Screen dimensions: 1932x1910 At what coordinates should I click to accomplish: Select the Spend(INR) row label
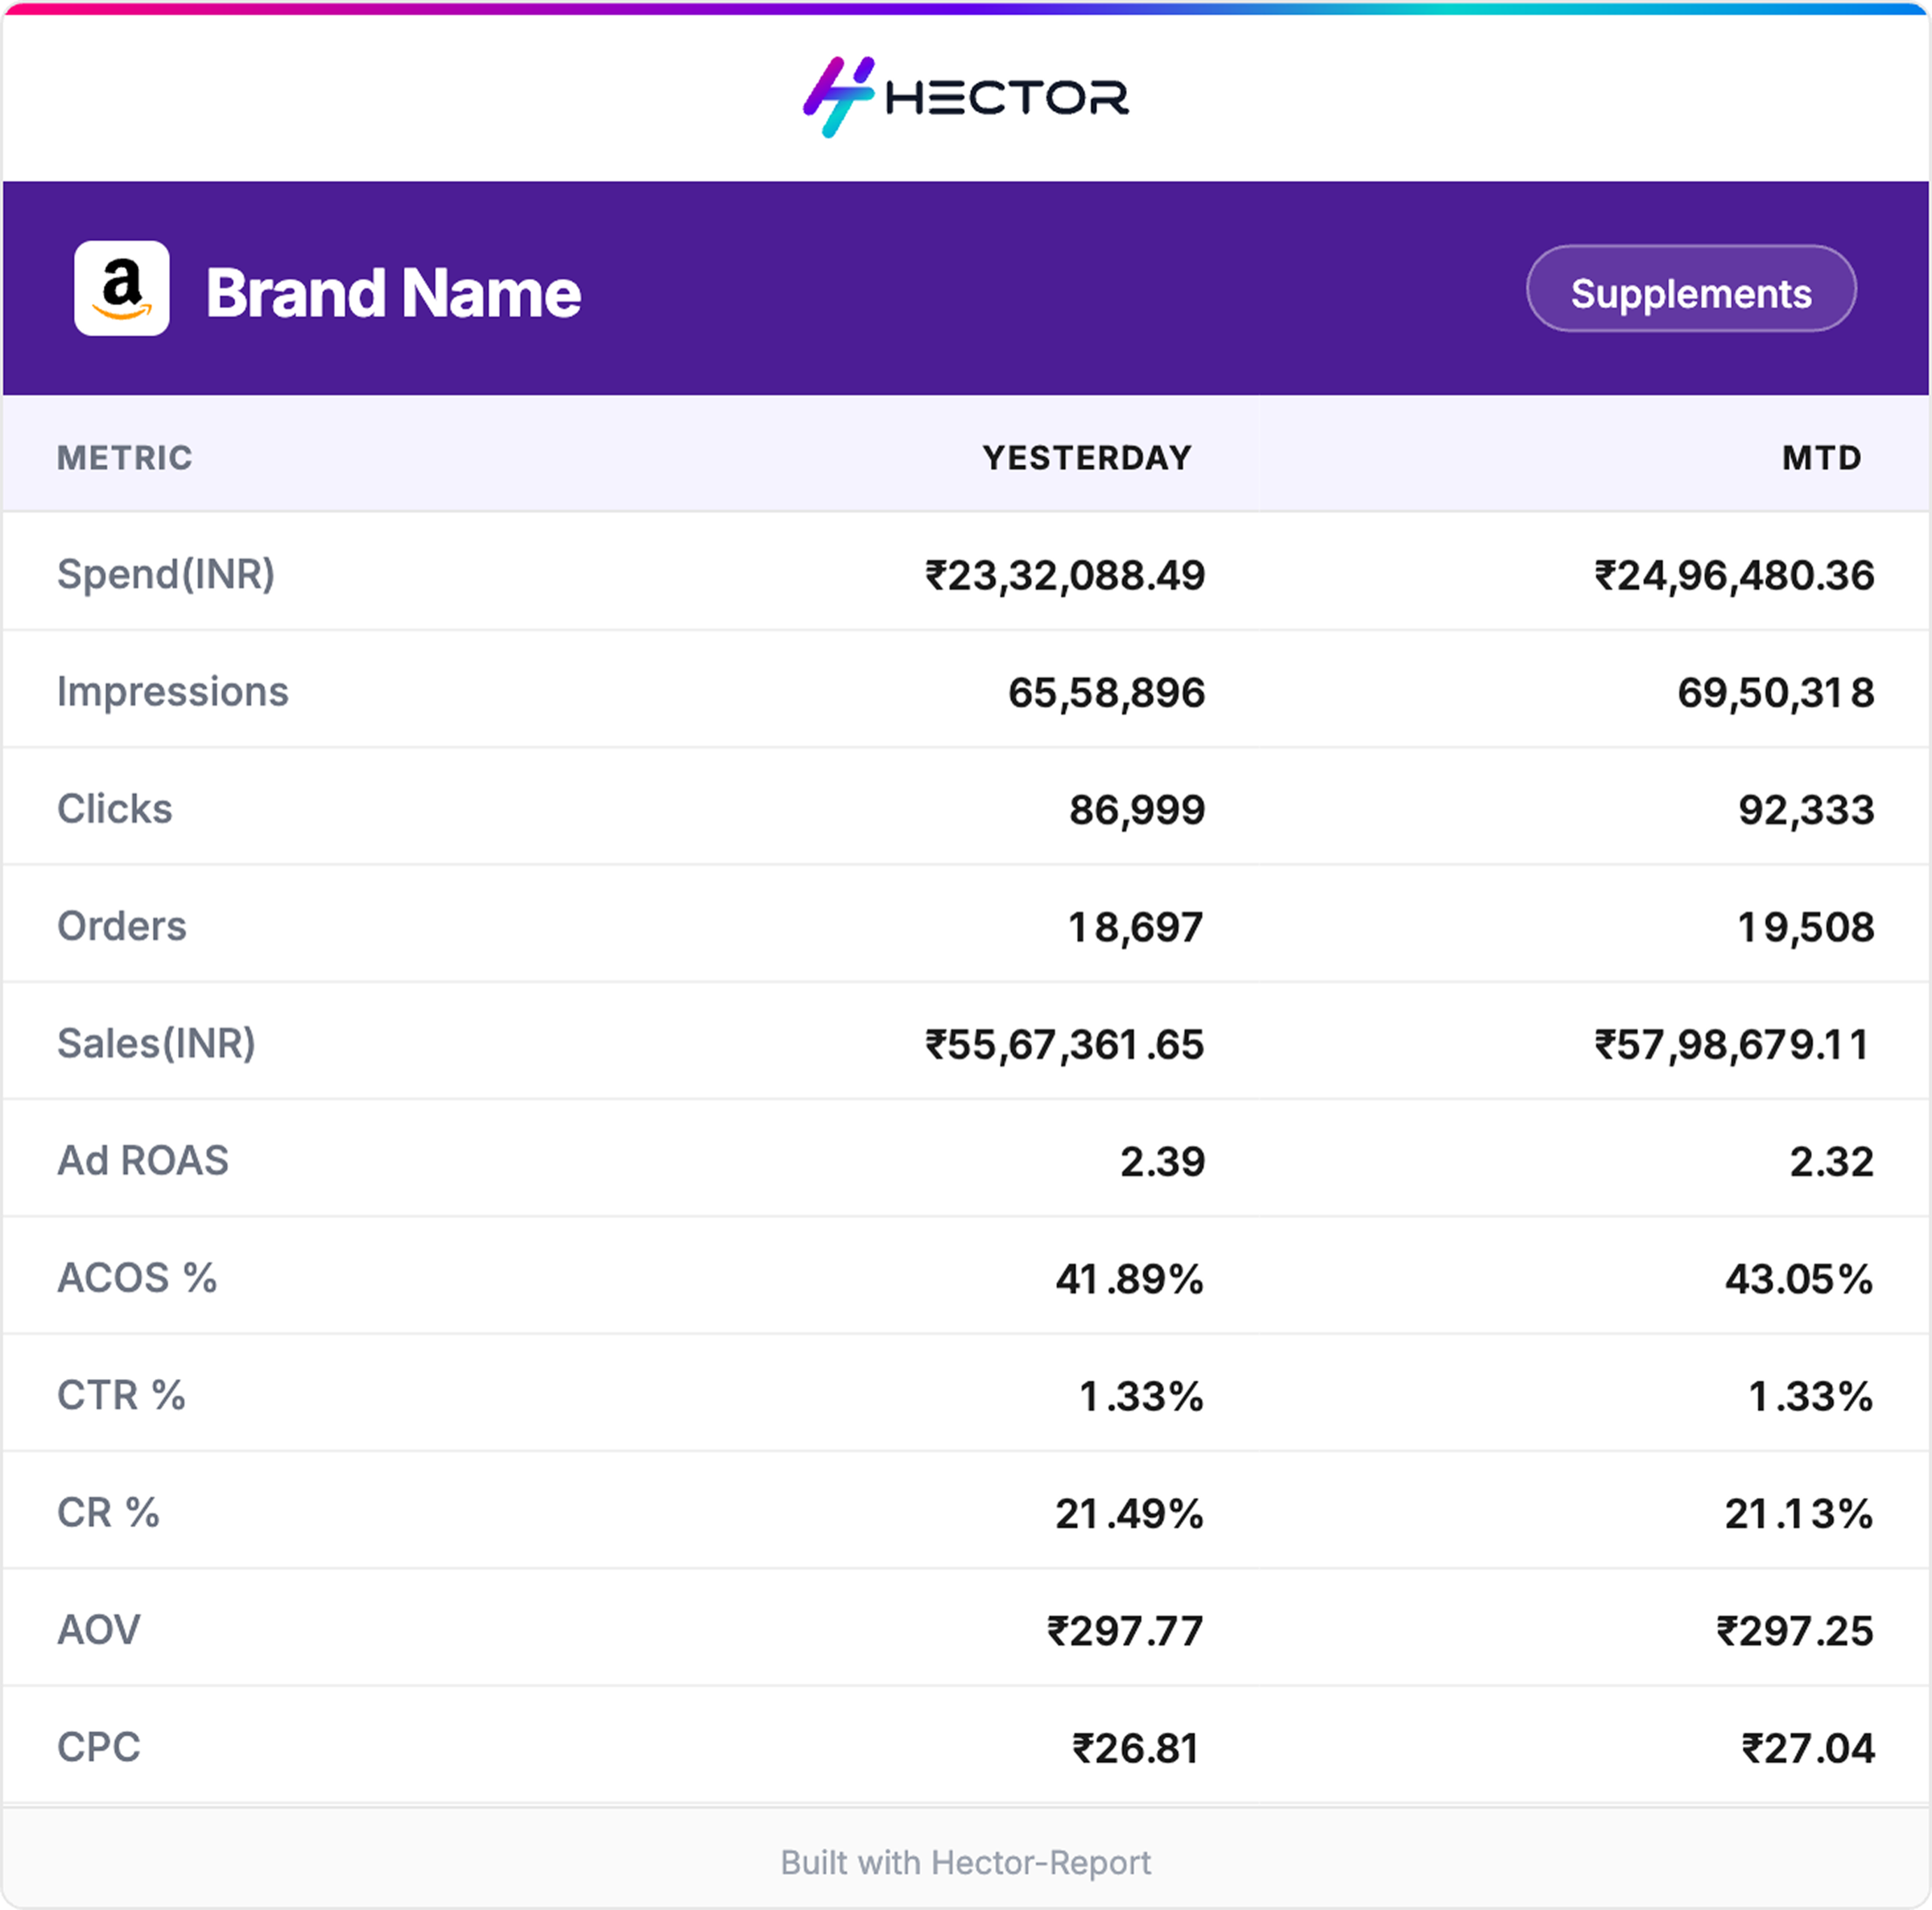coord(166,574)
